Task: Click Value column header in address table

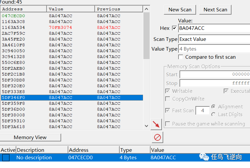Action: click(x=200, y=150)
